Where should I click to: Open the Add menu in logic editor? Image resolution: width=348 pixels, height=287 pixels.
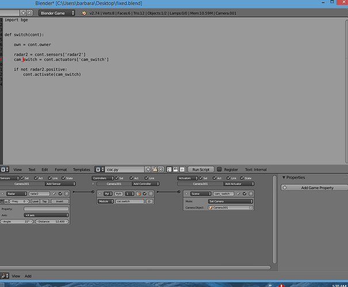28,276
